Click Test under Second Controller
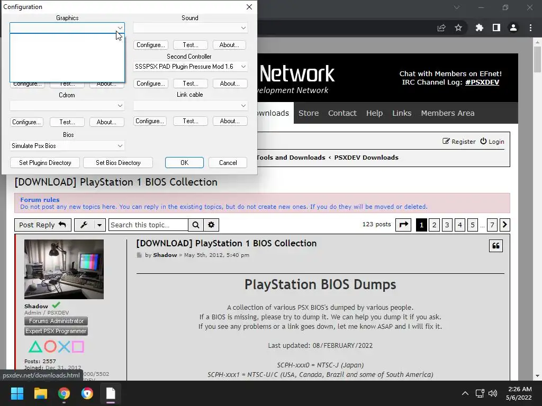 (x=191, y=84)
